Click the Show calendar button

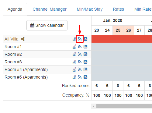(x=47, y=25)
